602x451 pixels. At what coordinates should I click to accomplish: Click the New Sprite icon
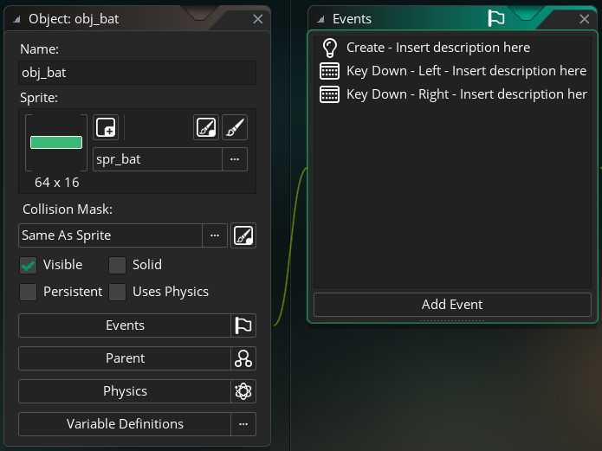106,127
